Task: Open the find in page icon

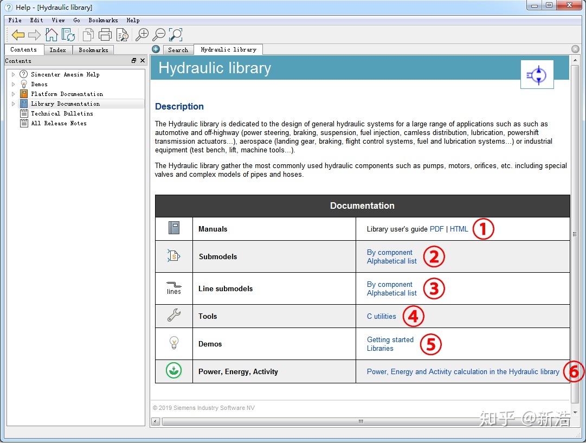Action: [x=122, y=35]
